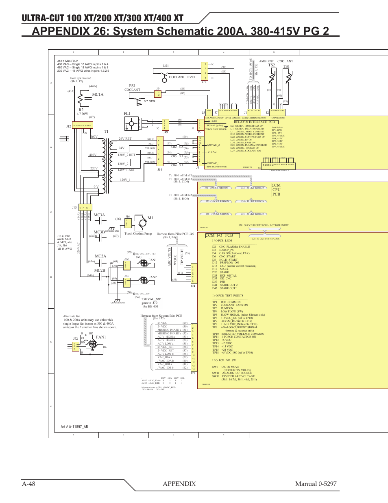Click the Torch Coolant Pump label
The image size is (388, 503).
138,234
